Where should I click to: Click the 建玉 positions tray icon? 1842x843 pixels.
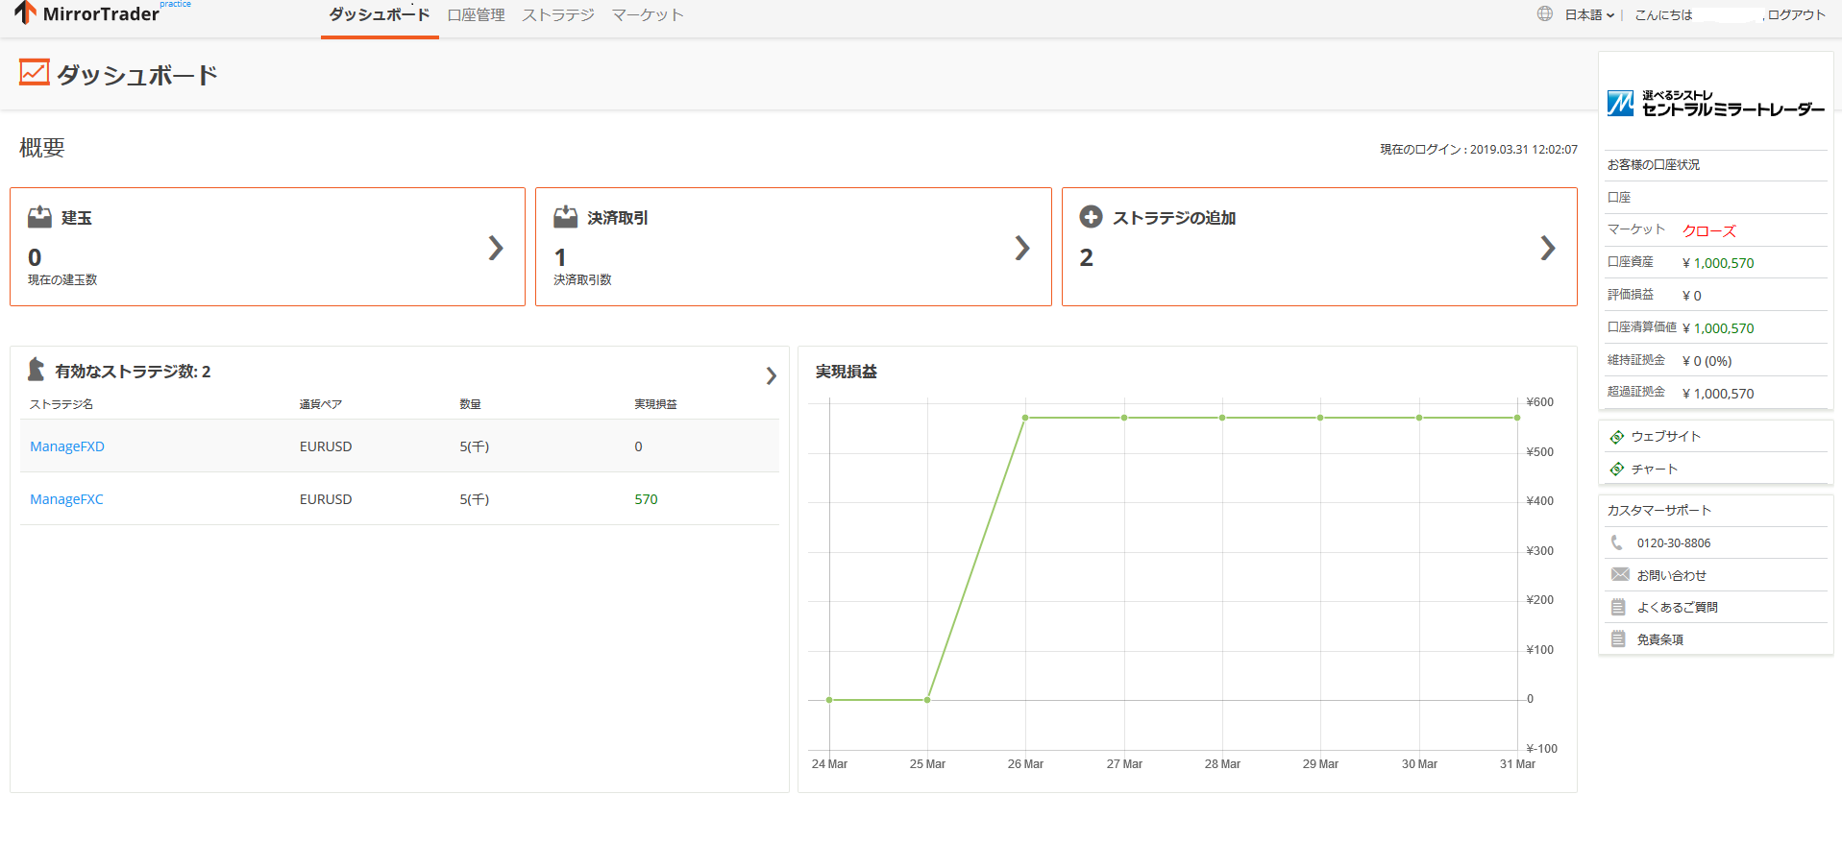pos(39,217)
